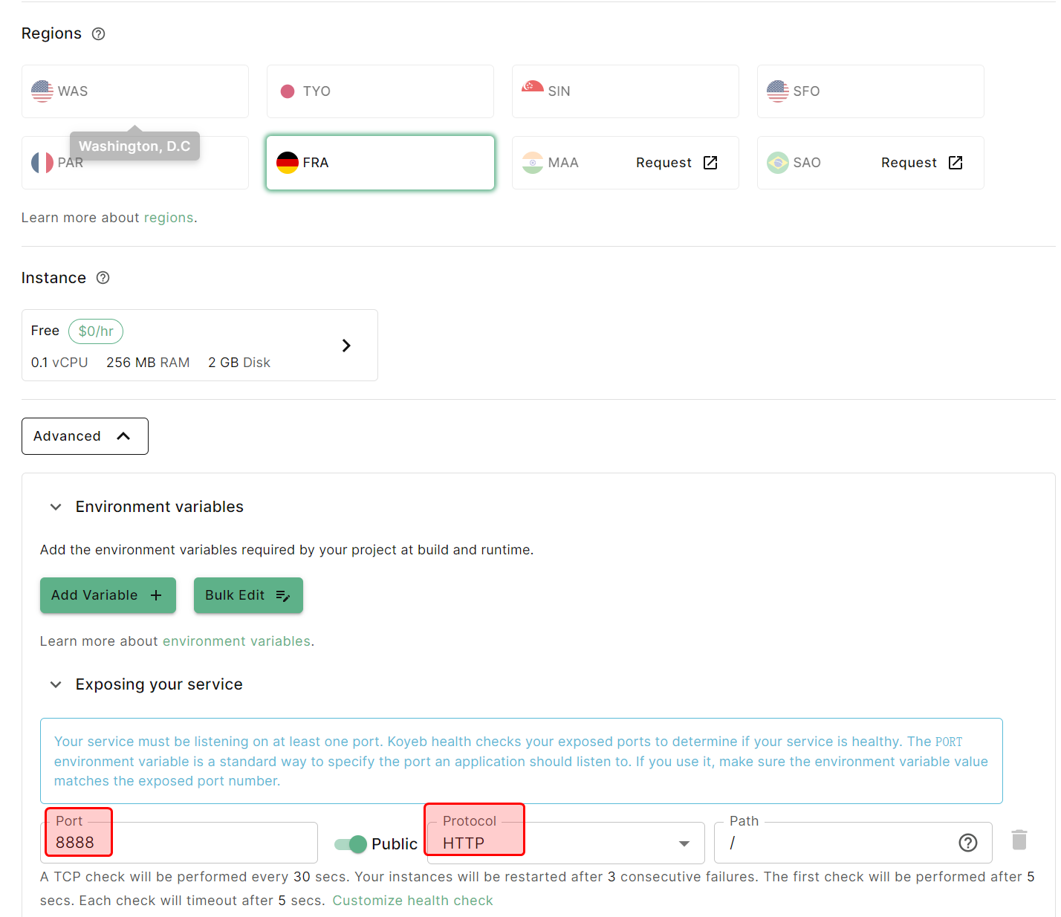Image resolution: width=1061 pixels, height=917 pixels.
Task: Click the trash icon to delete port
Action: 1019,840
